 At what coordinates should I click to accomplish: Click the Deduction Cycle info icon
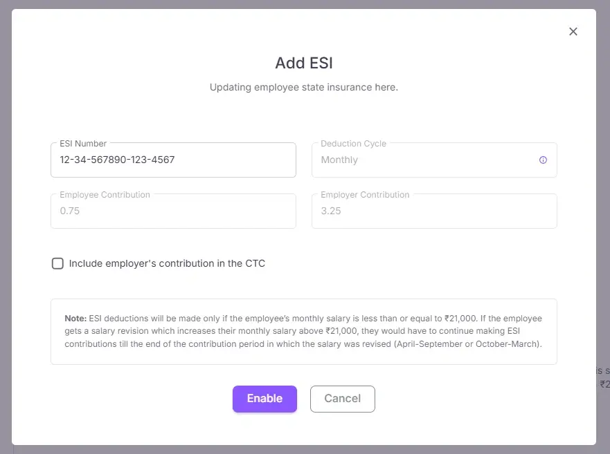tap(543, 160)
